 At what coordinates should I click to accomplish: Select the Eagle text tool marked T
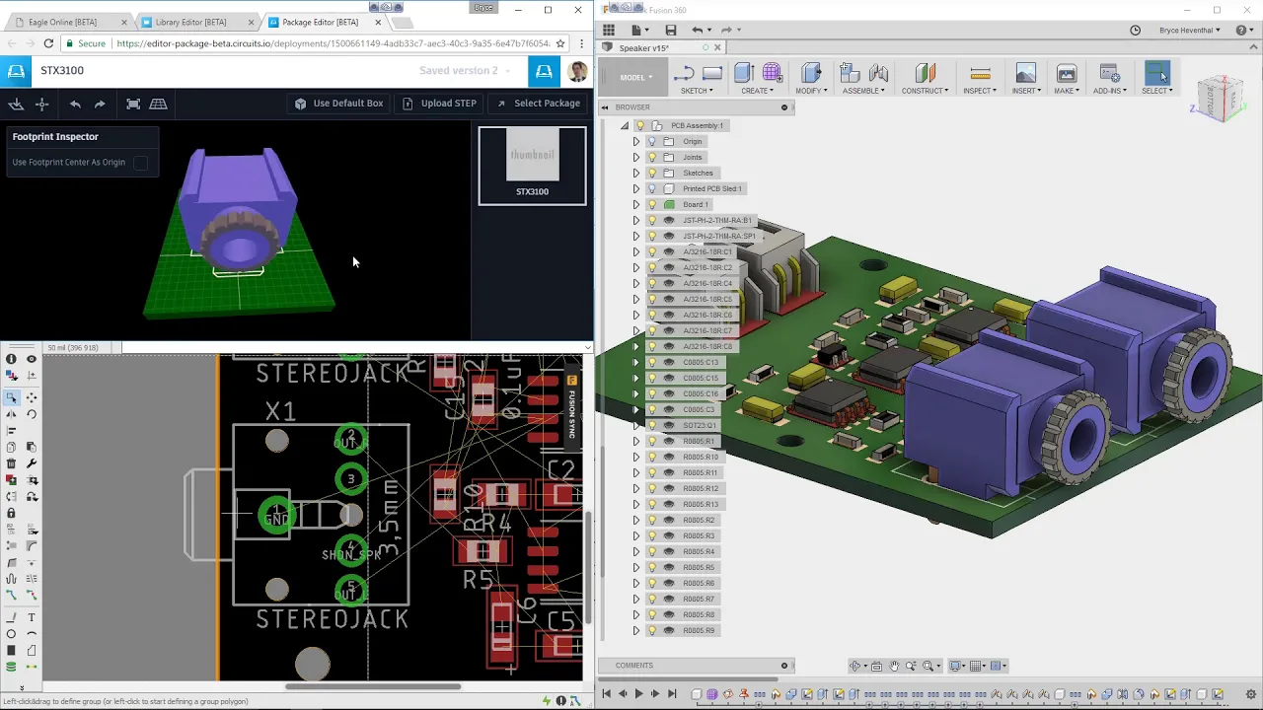[32, 617]
